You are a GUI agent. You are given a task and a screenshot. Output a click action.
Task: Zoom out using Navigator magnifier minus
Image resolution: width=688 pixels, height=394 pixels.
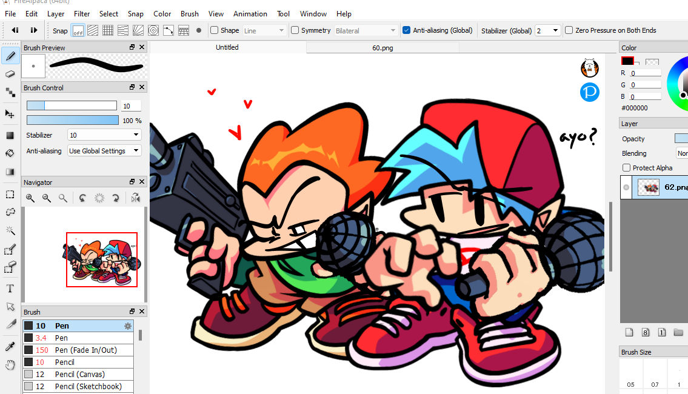[47, 198]
